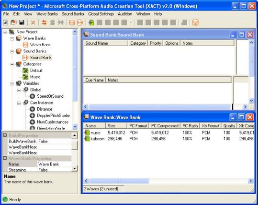Open the Edit menu

click(x=16, y=14)
